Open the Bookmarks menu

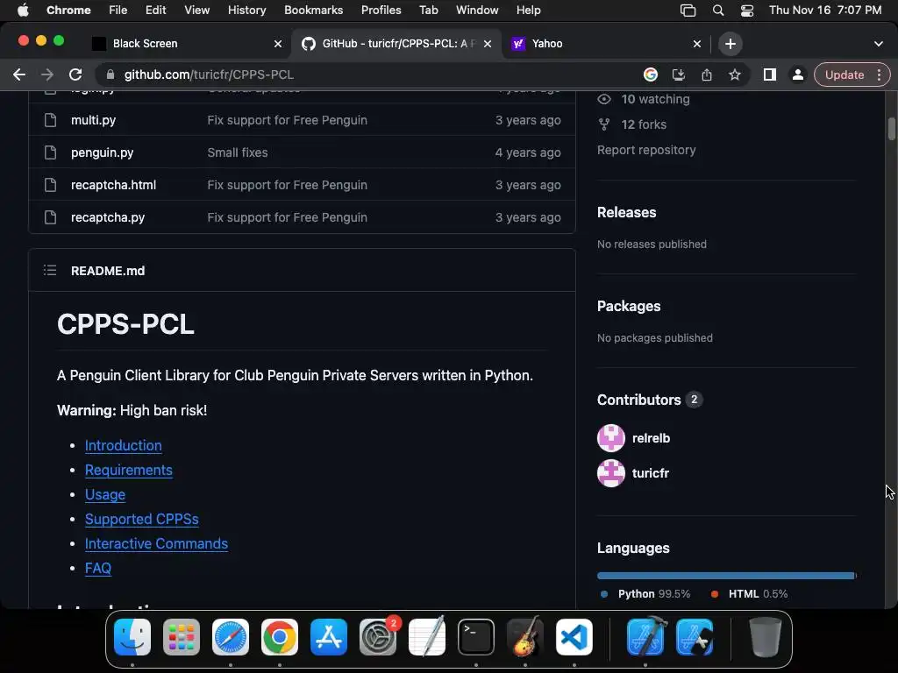click(313, 11)
